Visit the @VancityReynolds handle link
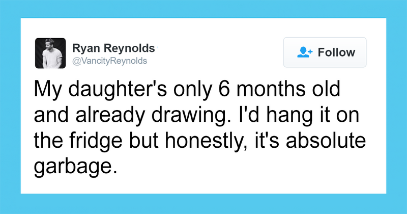Image resolution: width=407 pixels, height=214 pixels. pyautogui.click(x=110, y=61)
